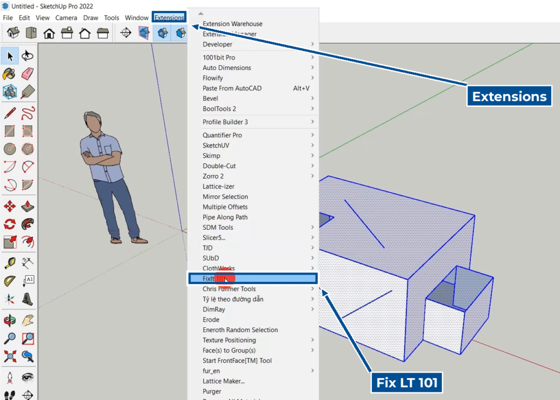560x400 pixels.
Task: Select the Follow Me tool
Action: tap(27, 224)
